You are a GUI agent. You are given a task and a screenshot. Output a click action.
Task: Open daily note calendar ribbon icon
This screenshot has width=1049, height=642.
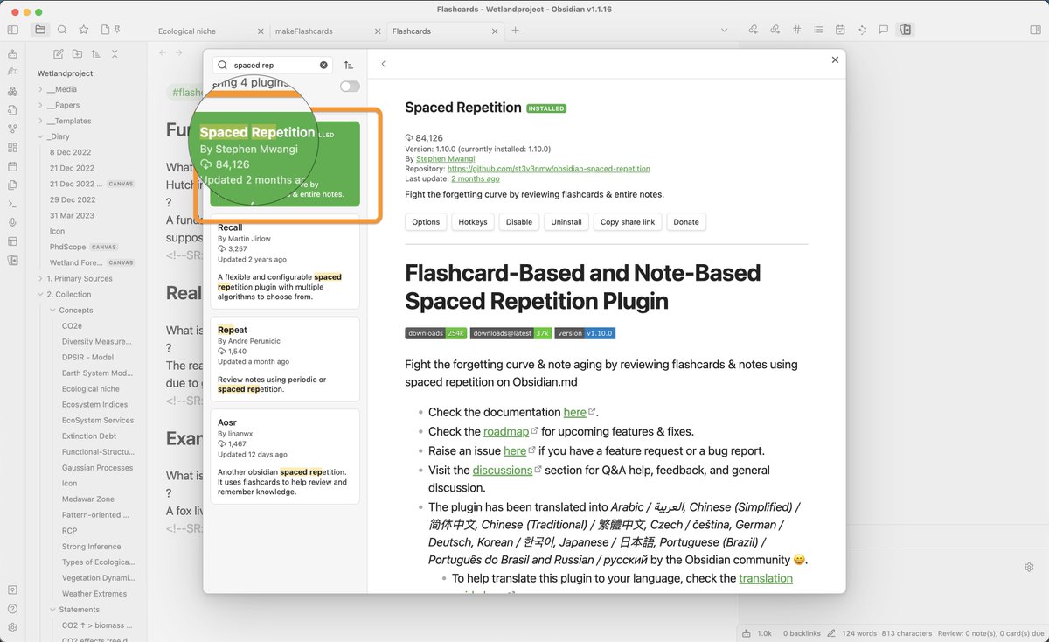[12, 166]
